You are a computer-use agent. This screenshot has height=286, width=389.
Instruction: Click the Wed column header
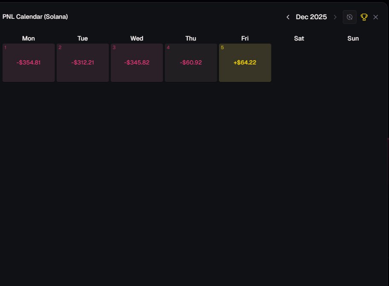[137, 38]
